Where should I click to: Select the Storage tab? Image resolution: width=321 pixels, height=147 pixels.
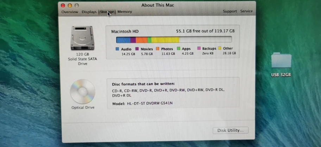pos(107,12)
